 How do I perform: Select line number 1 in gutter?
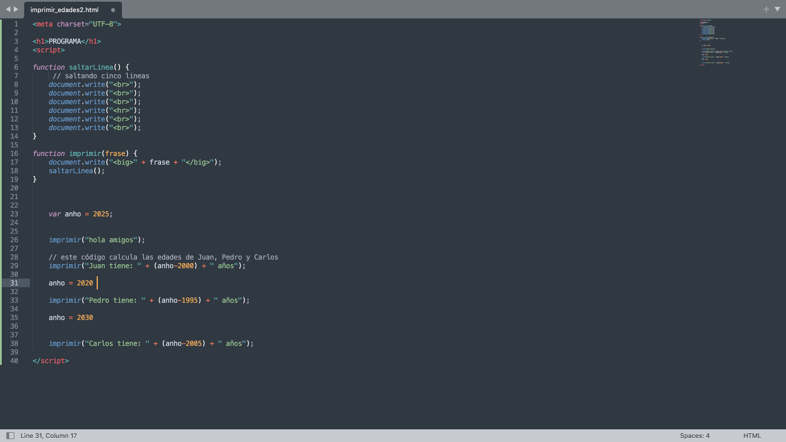(16, 24)
